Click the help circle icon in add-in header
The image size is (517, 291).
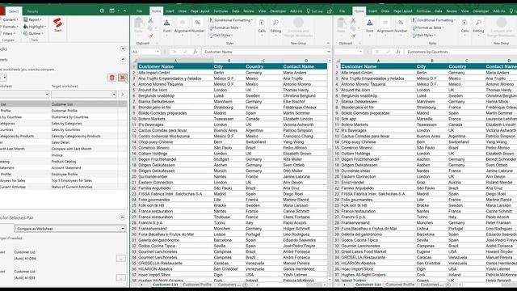[103, 11]
